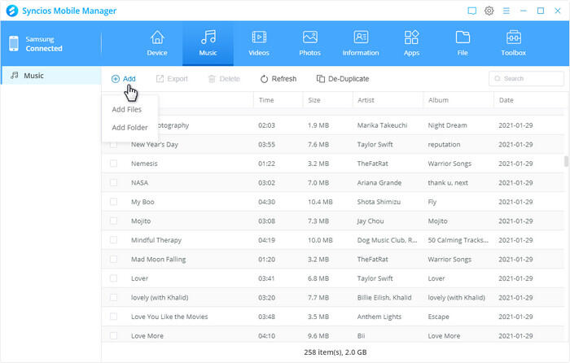Sort by the Size column header
The width and height of the screenshot is (570, 363).
pyautogui.click(x=327, y=100)
